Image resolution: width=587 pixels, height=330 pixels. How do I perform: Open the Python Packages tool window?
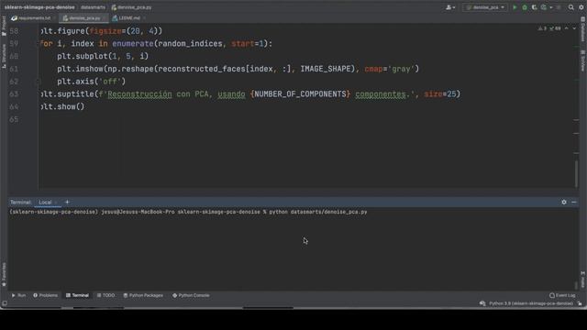[143, 295]
